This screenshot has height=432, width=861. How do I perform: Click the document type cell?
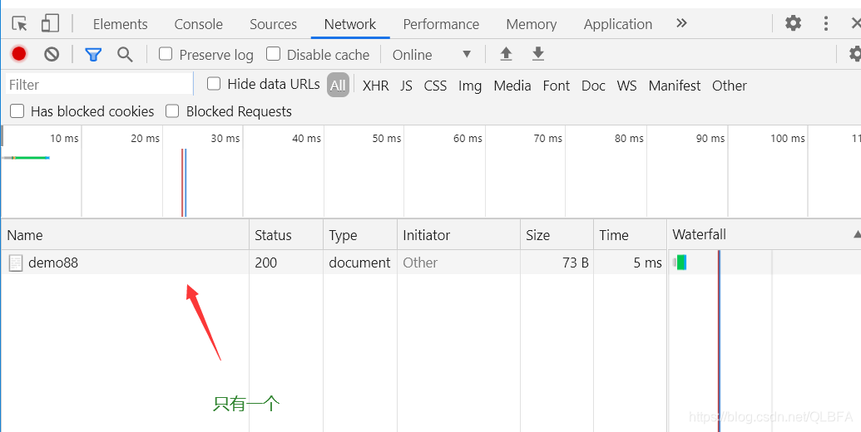click(x=359, y=263)
